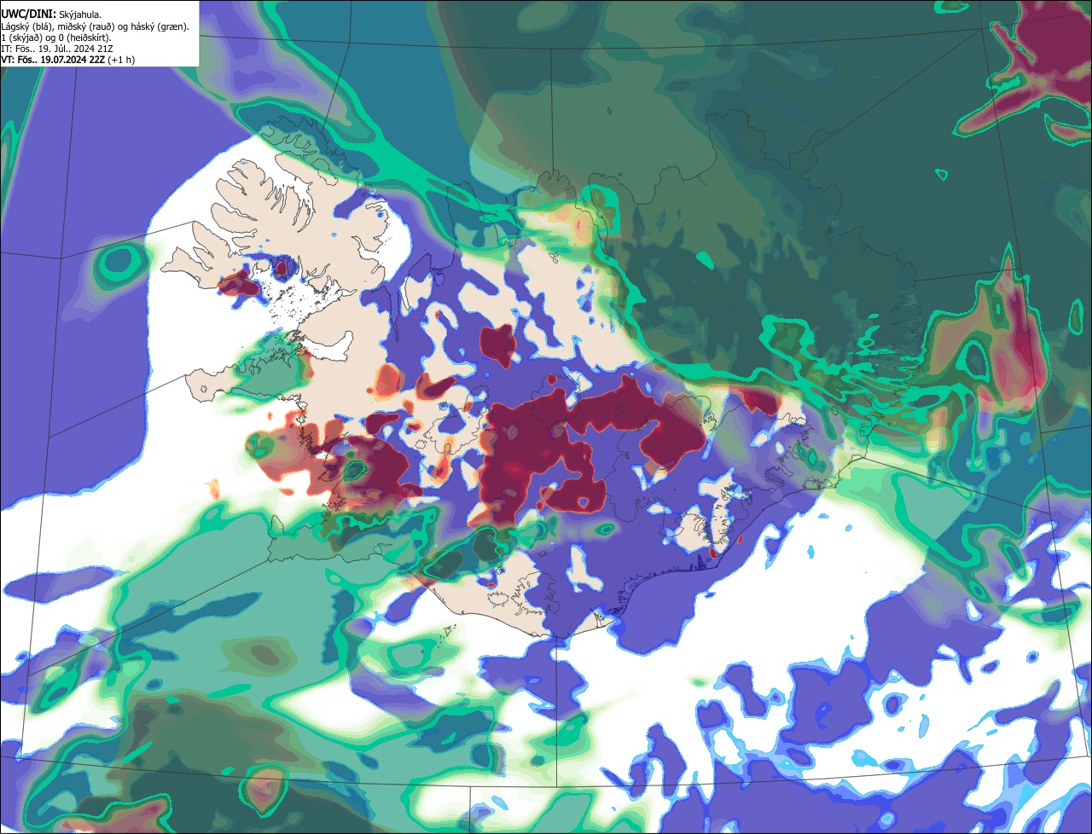Screen dimensions: 1092x834
Task: Click the "1 (skýjað) og 0 (heiðskírt)." line
Action: coord(56,38)
